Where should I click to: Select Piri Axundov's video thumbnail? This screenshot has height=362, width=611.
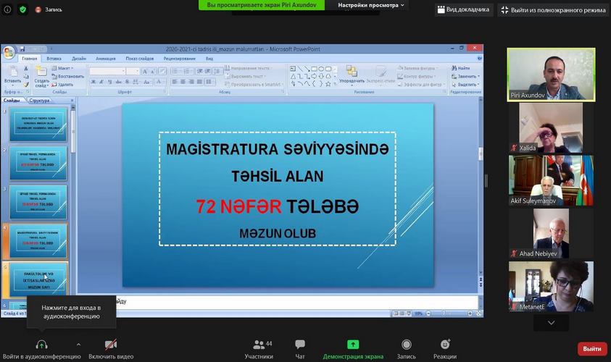550,75
